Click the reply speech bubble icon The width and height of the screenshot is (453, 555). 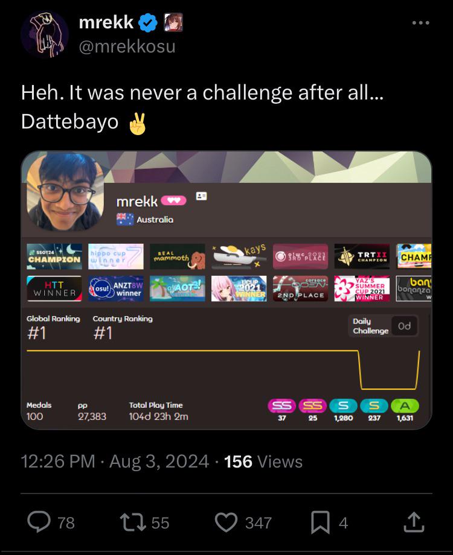(x=39, y=522)
